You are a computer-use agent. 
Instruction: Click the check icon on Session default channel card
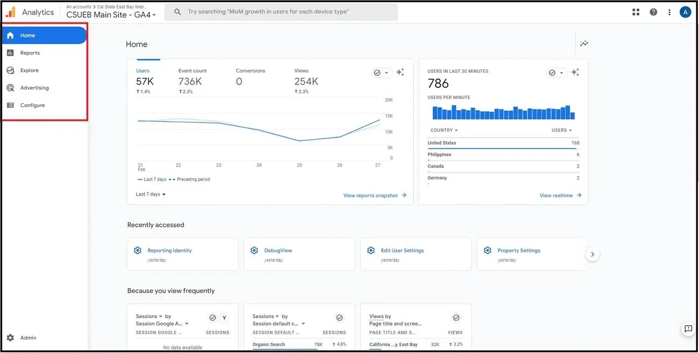[339, 318]
